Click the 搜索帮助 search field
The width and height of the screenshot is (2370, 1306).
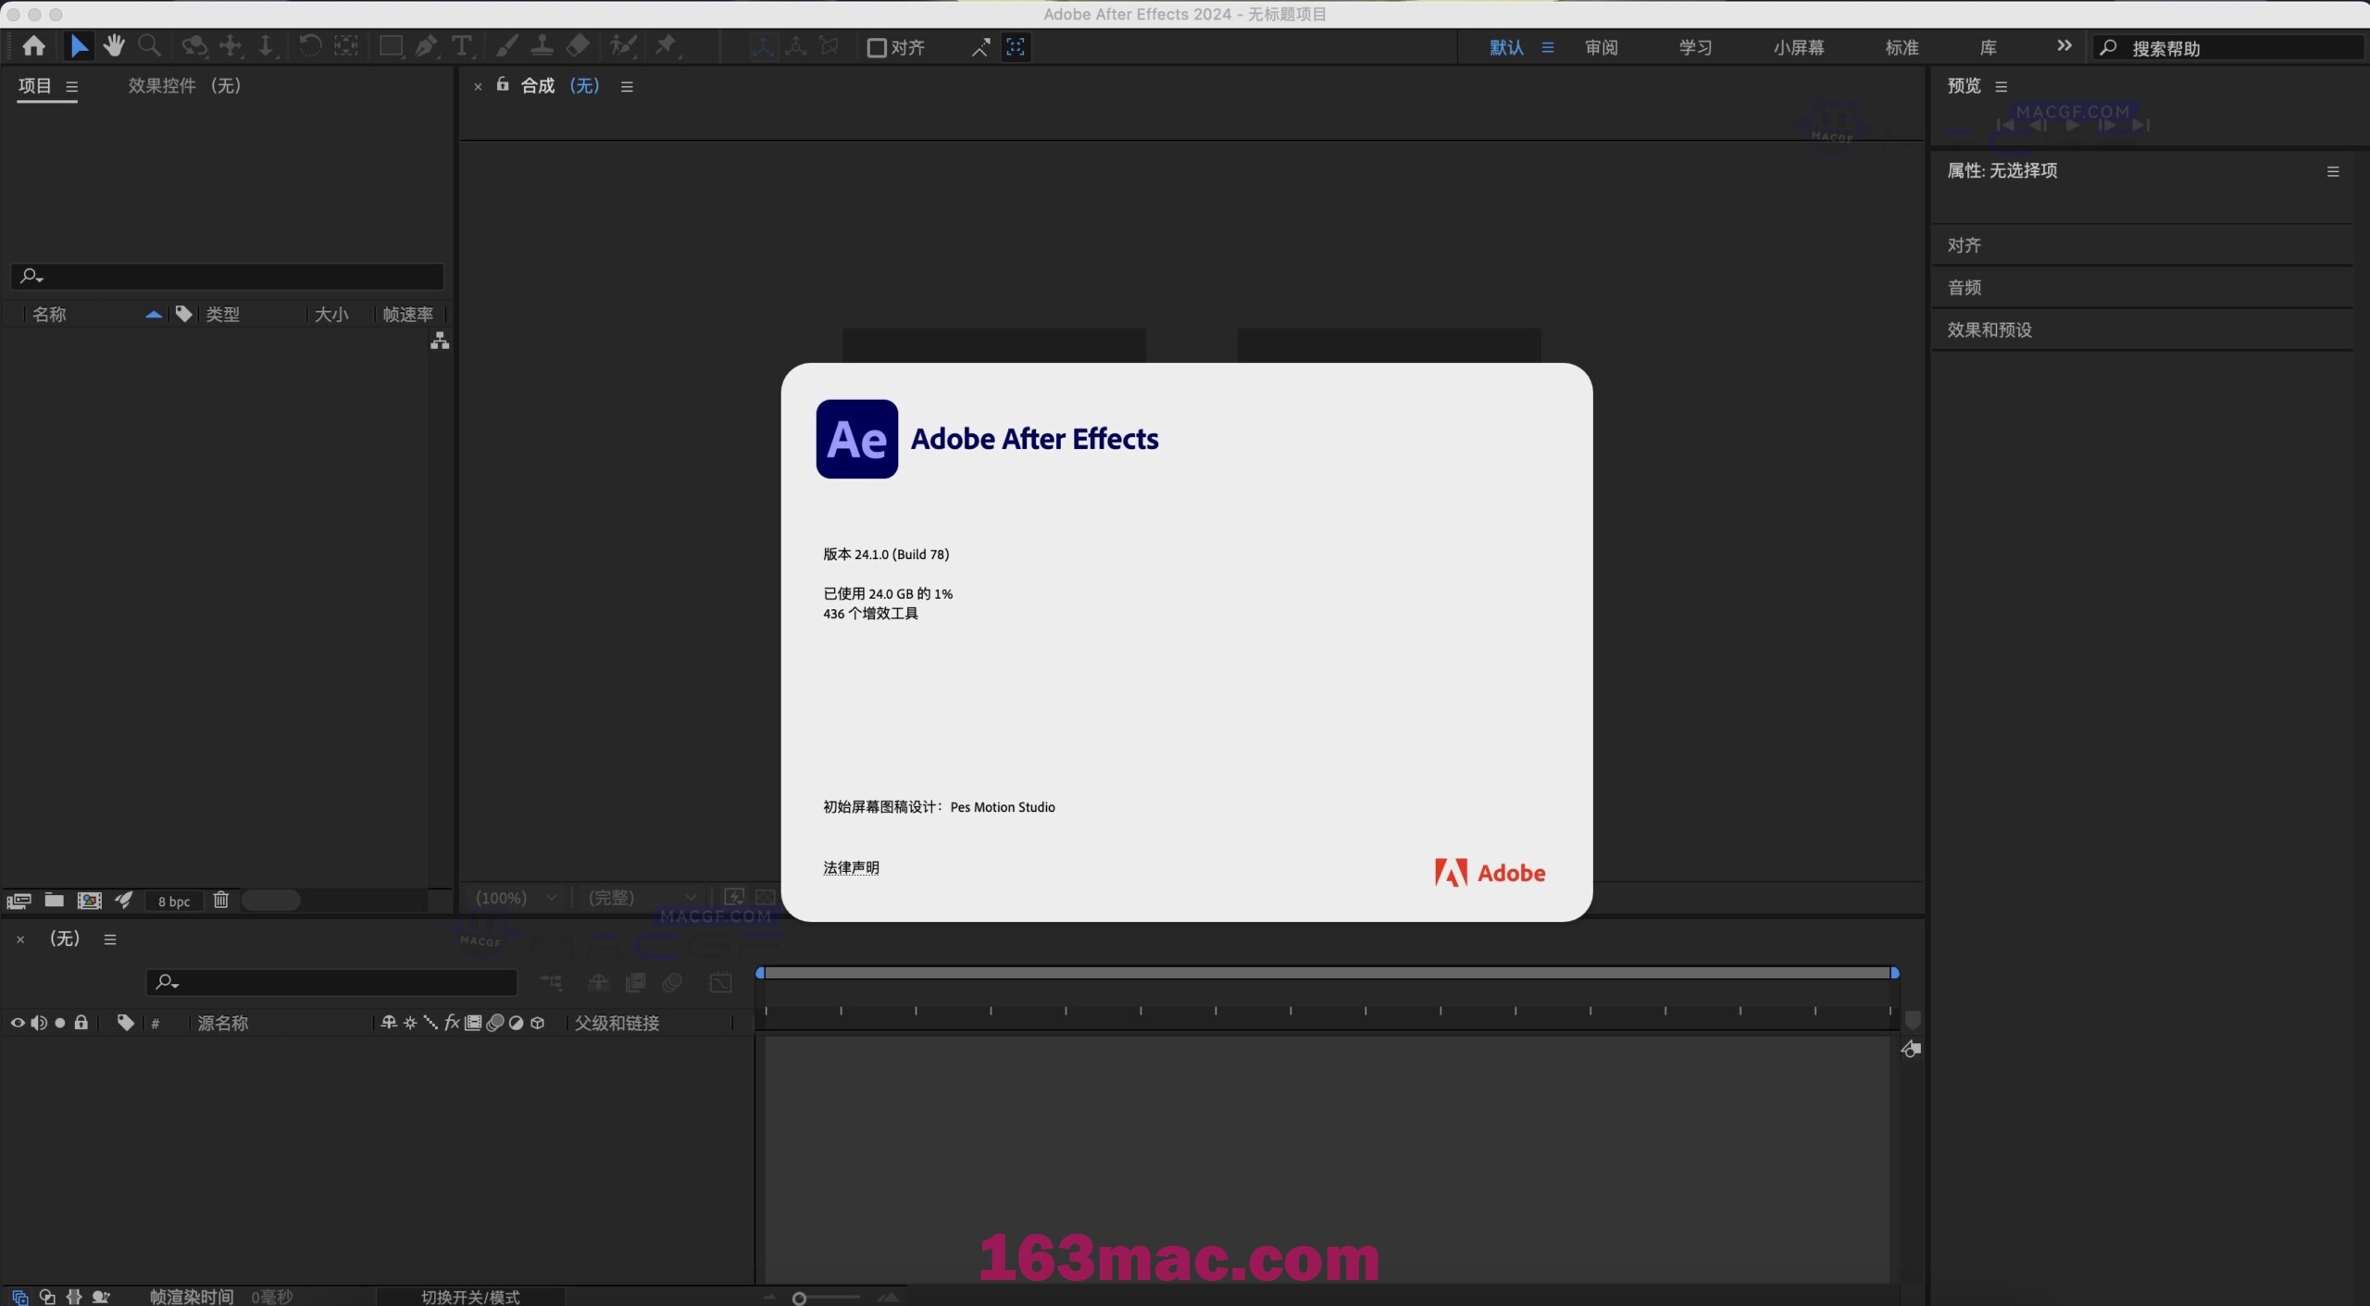2228,48
